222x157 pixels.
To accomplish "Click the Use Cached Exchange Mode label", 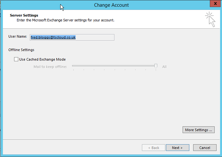I will 42,59.
